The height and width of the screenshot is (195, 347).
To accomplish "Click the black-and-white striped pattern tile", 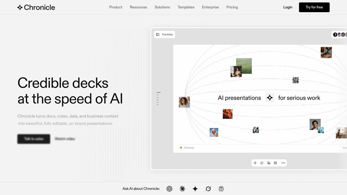I will click(x=296, y=80).
